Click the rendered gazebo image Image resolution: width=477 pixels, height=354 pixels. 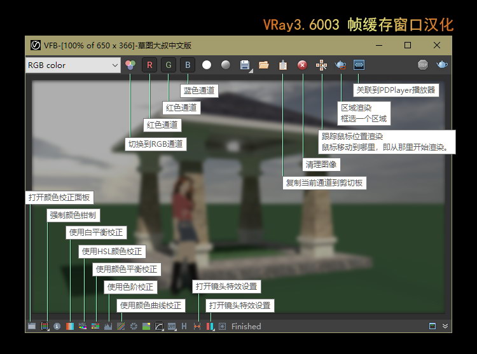[238, 196]
